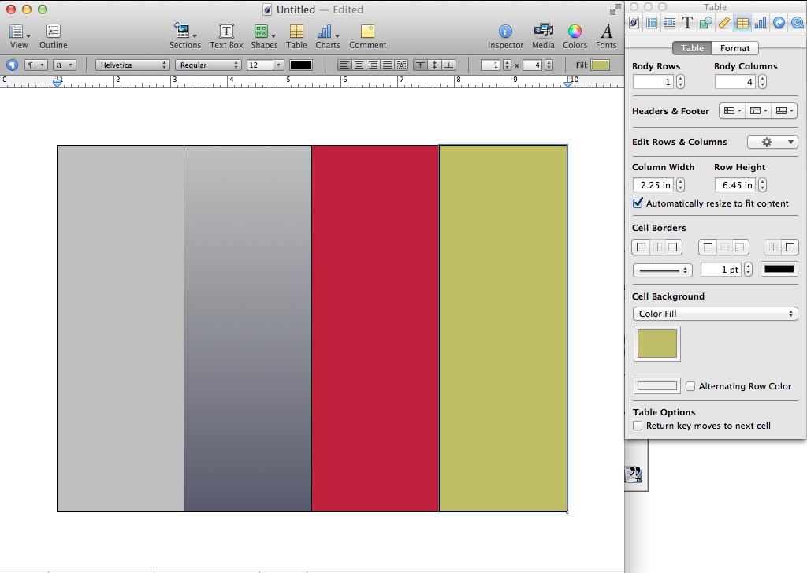Toggle the styles drawer button
The width and height of the screenshot is (807, 573).
pyautogui.click(x=12, y=65)
